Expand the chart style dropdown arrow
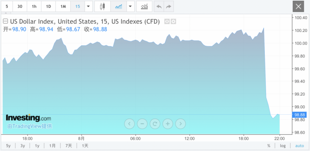Image resolution: width=310 pixels, height=151 pixels. [x=130, y=6]
